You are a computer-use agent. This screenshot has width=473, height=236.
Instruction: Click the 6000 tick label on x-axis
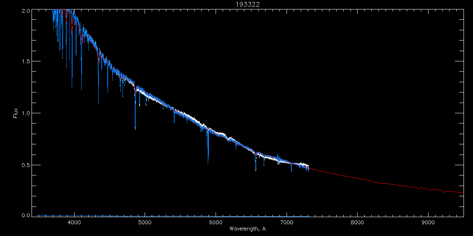coord(216,222)
